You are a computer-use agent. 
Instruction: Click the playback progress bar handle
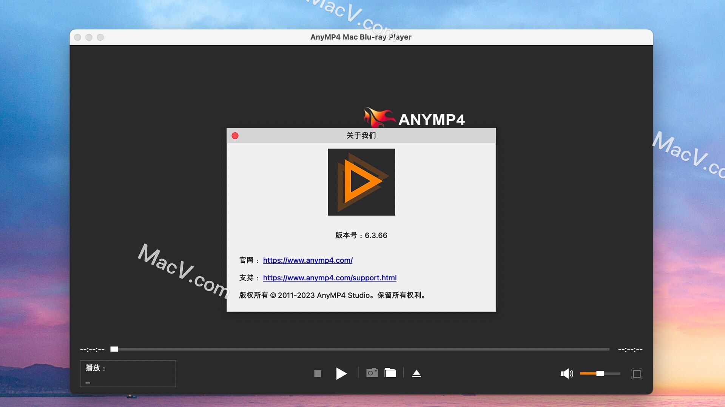pos(114,349)
